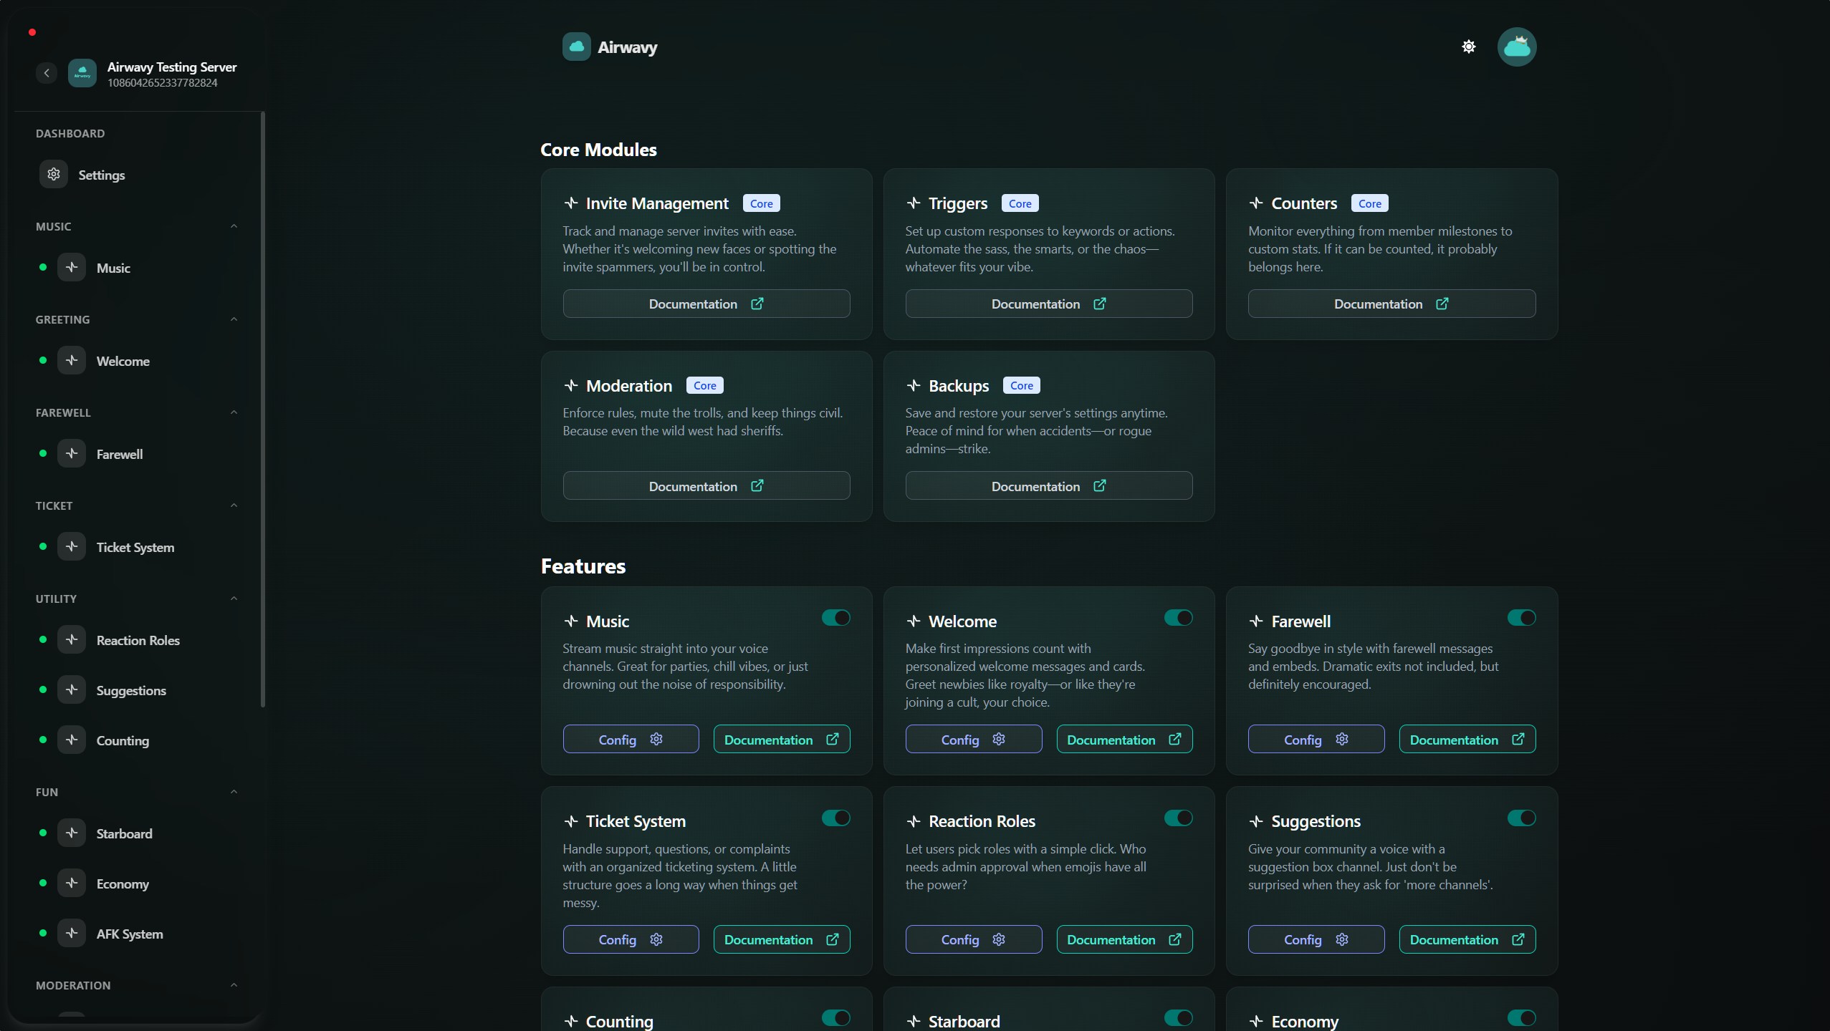Viewport: 1830px width, 1031px height.
Task: Open Documentation for the Reaction Roles feature
Action: tap(1124, 939)
